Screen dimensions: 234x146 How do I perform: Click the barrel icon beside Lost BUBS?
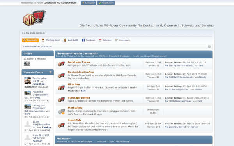pyautogui.click(x=65, y=40)
